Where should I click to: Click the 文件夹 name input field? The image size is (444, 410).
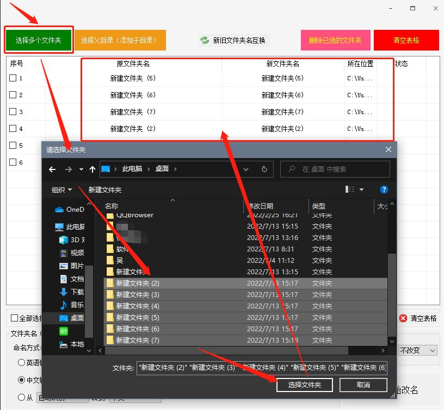(x=262, y=368)
